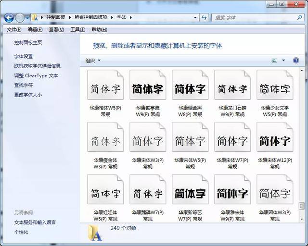Screen dimensions: 308x246
Task: Click the vertical scrollbar thumb
Action: pyautogui.click(x=302, y=206)
